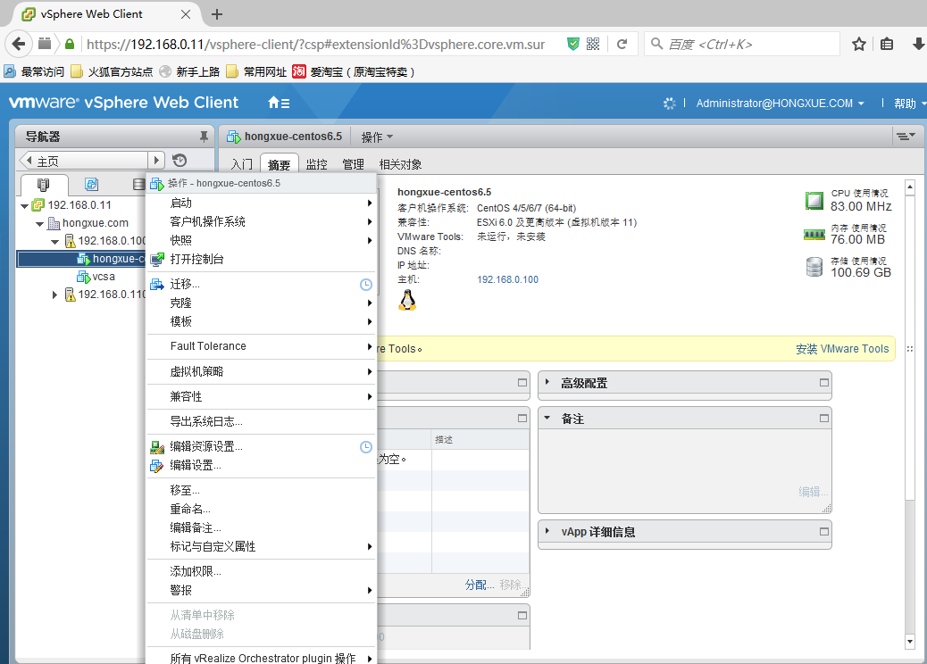
Task: Open host link 192.168.0.100 in summary
Action: (x=507, y=279)
